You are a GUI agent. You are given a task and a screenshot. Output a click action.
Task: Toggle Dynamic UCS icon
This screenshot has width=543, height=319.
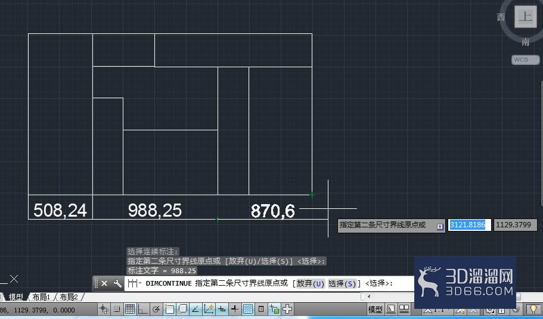209,309
